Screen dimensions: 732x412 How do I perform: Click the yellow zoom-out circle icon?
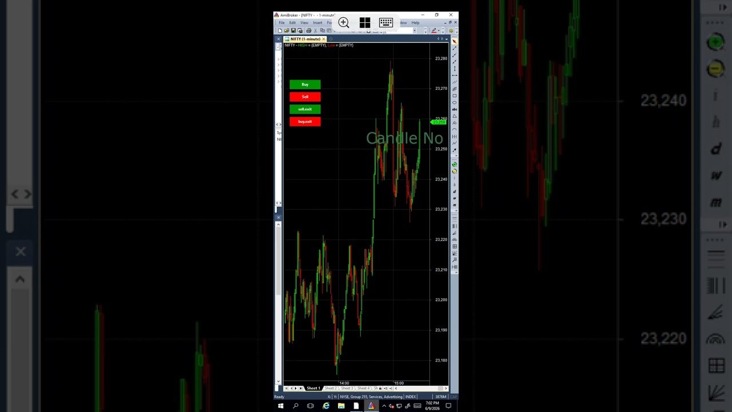click(455, 171)
